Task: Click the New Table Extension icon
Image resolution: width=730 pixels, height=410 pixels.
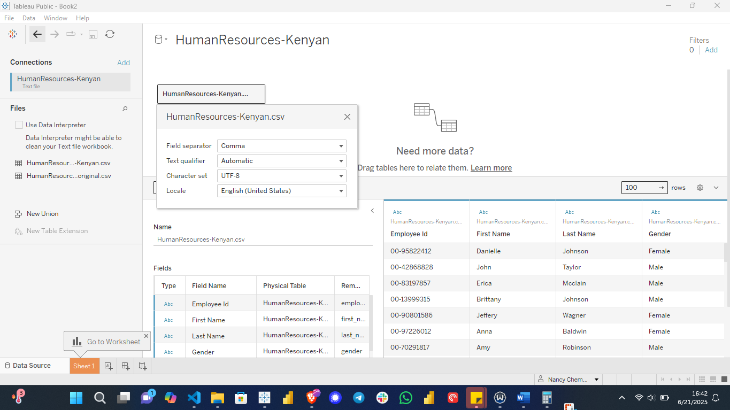Action: click(19, 231)
